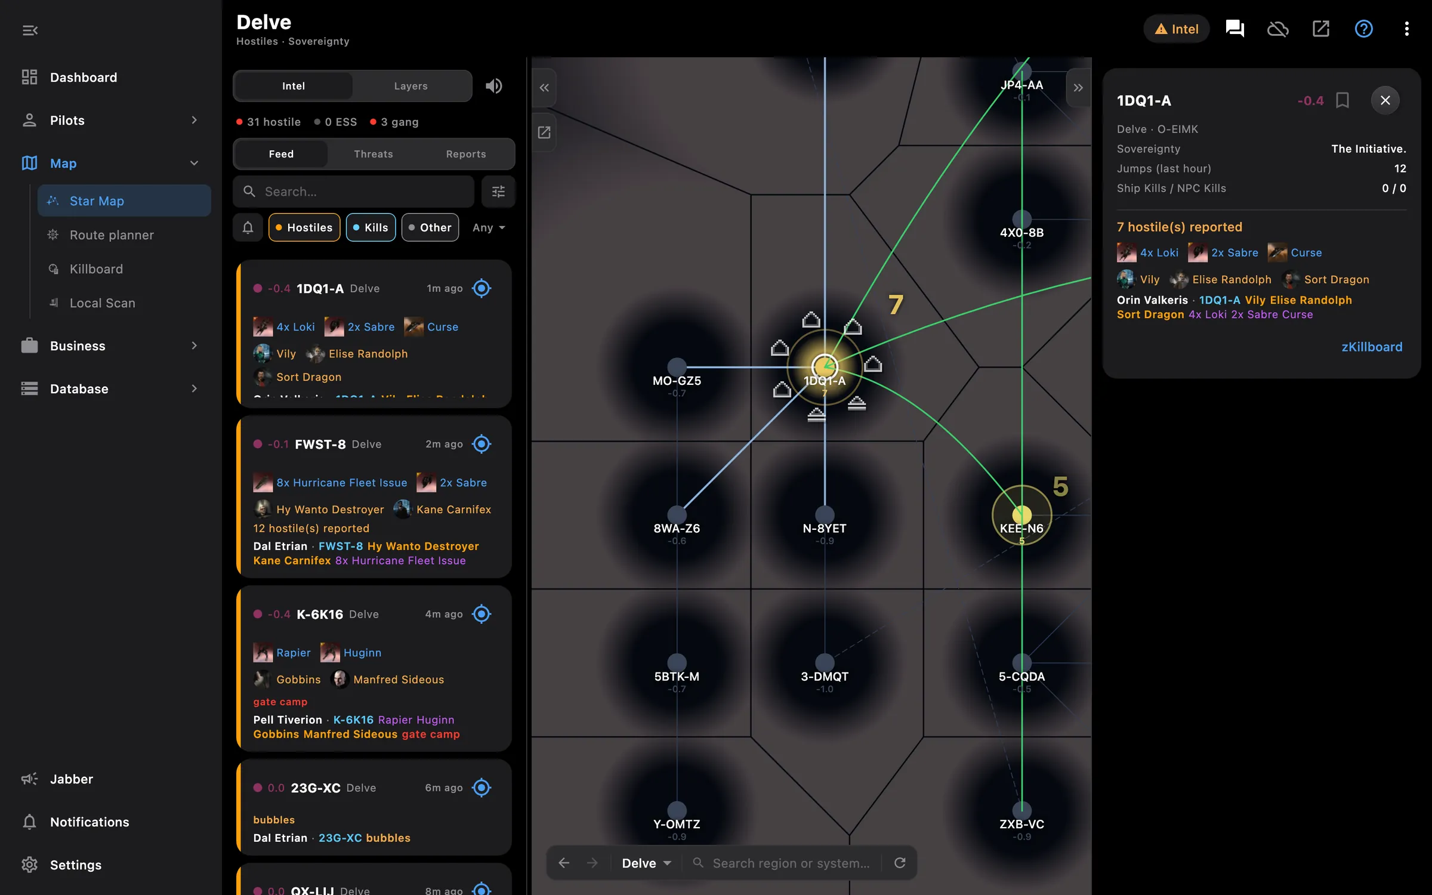Viewport: 1432px width, 895px height.
Task: Mute intel sound speaker icon
Action: click(x=494, y=86)
